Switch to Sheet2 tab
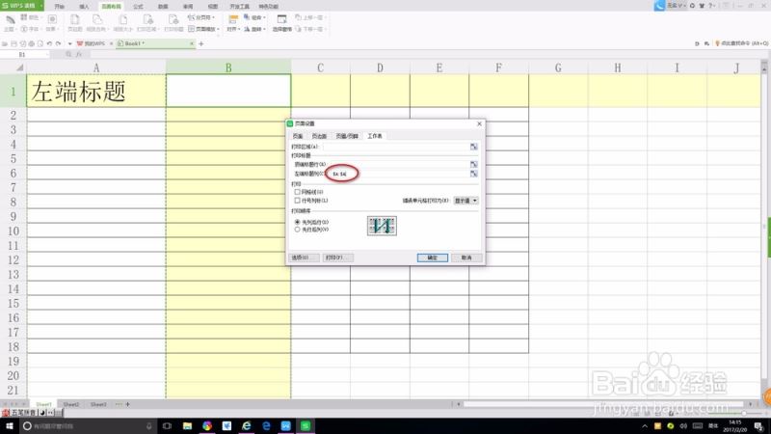 point(70,404)
